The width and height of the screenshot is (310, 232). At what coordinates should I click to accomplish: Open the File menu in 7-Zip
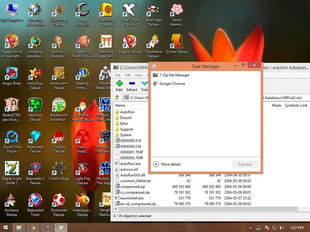[x=118, y=75]
